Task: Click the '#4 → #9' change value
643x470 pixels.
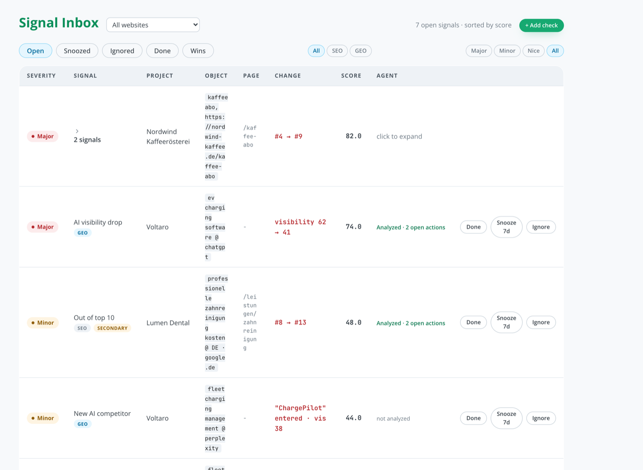Action: 288,136
